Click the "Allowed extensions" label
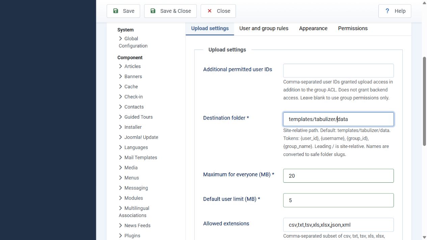 pos(226,223)
